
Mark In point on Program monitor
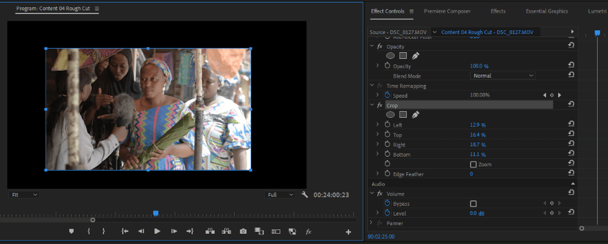click(89, 231)
